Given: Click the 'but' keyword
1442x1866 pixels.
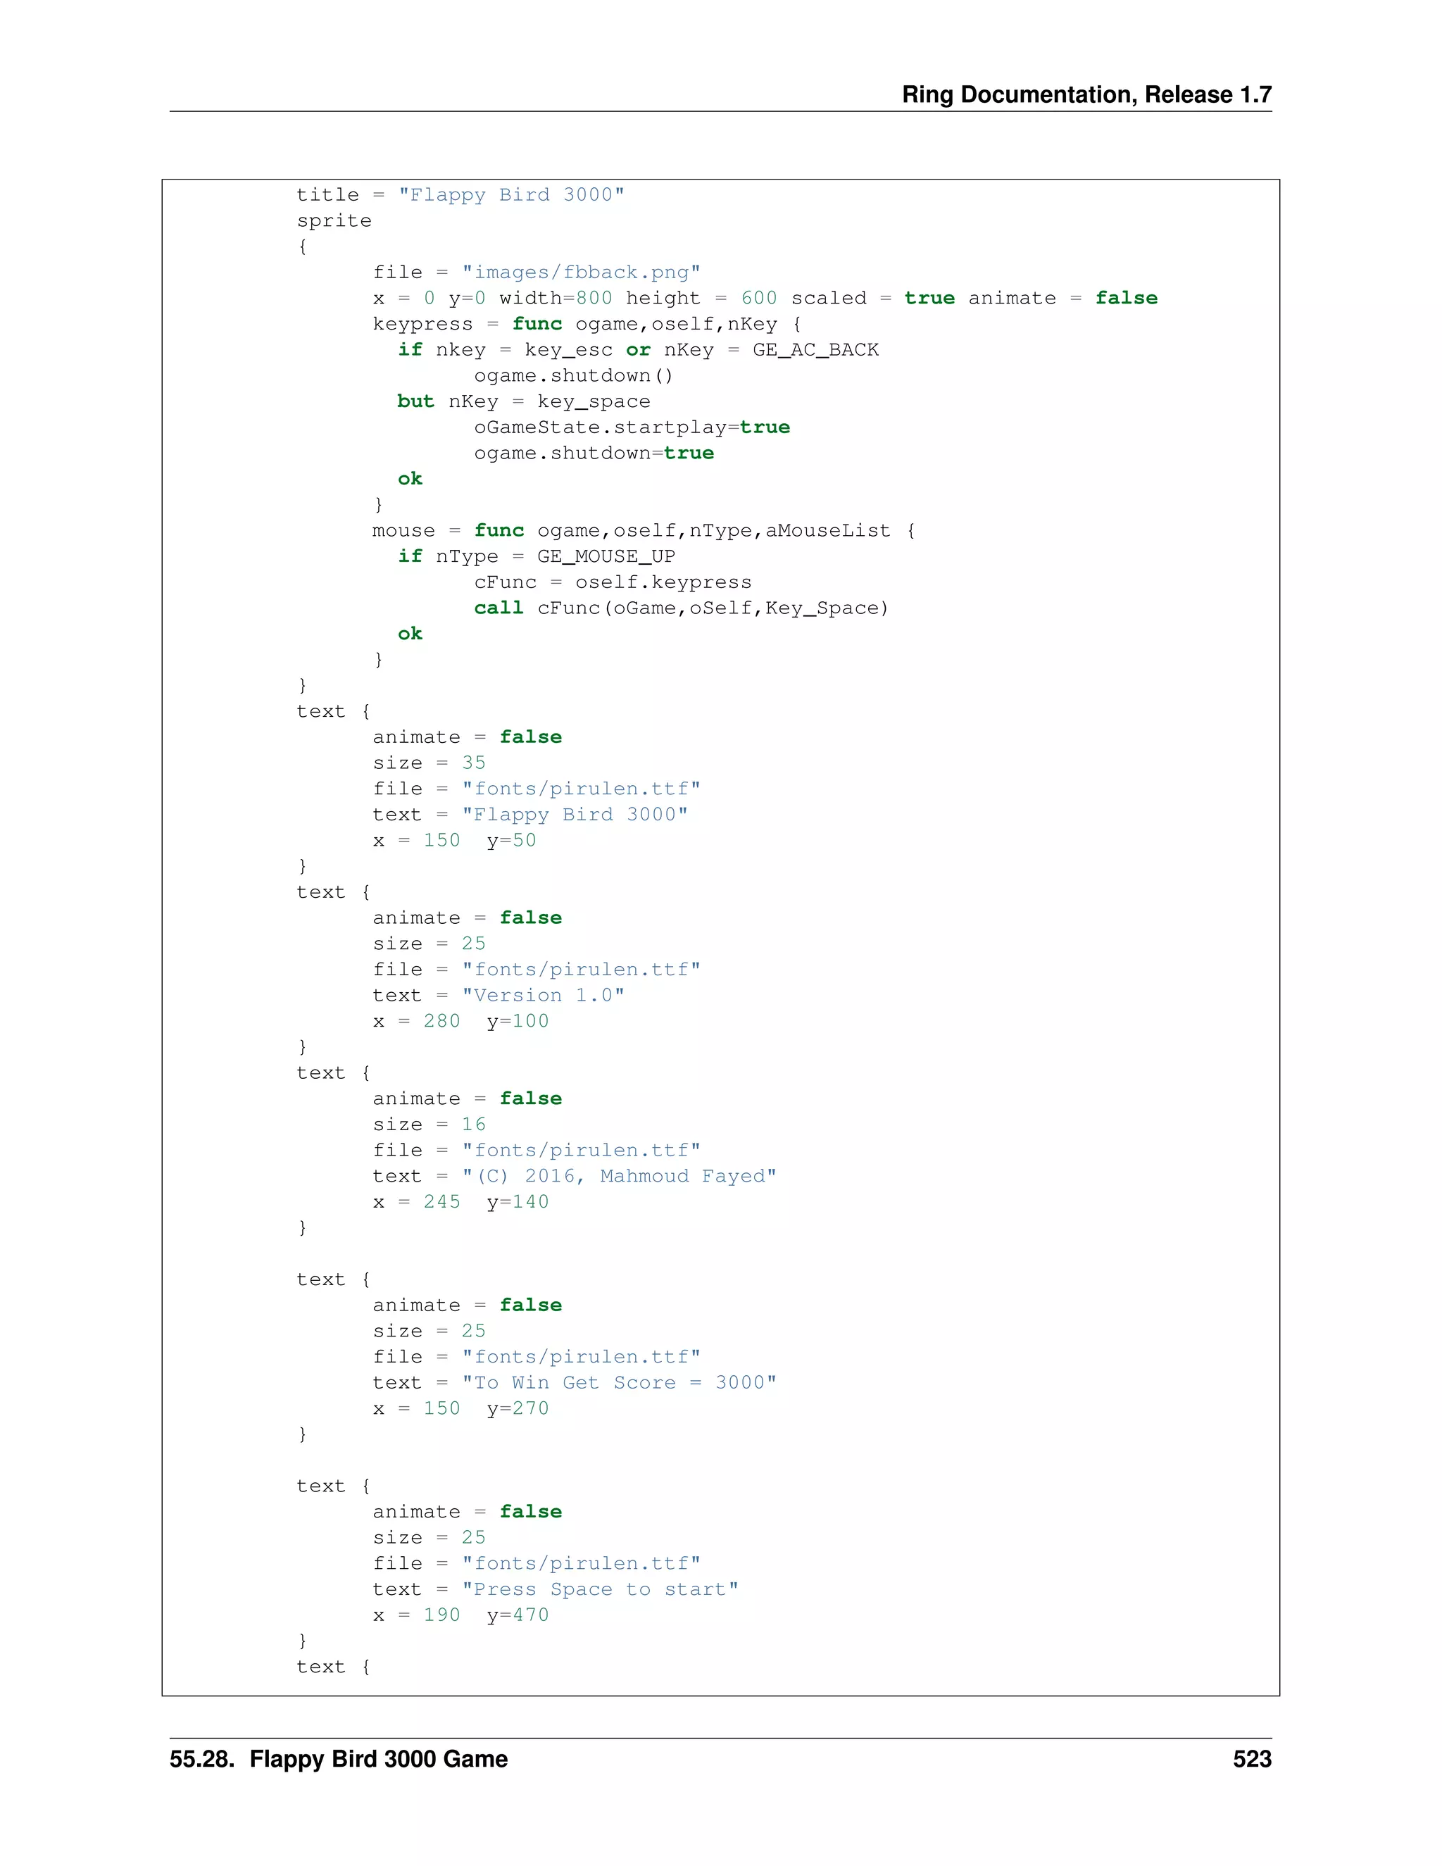Looking at the screenshot, I should (x=415, y=401).
